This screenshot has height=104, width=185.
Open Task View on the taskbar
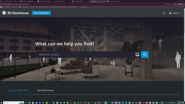pos(26,103)
